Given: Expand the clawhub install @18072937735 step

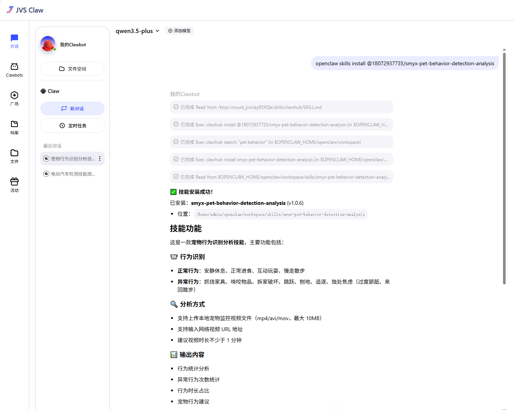Looking at the screenshot, I should click(281, 124).
